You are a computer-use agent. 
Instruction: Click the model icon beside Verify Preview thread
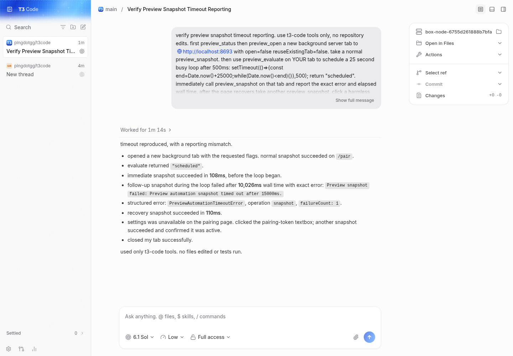tap(82, 51)
